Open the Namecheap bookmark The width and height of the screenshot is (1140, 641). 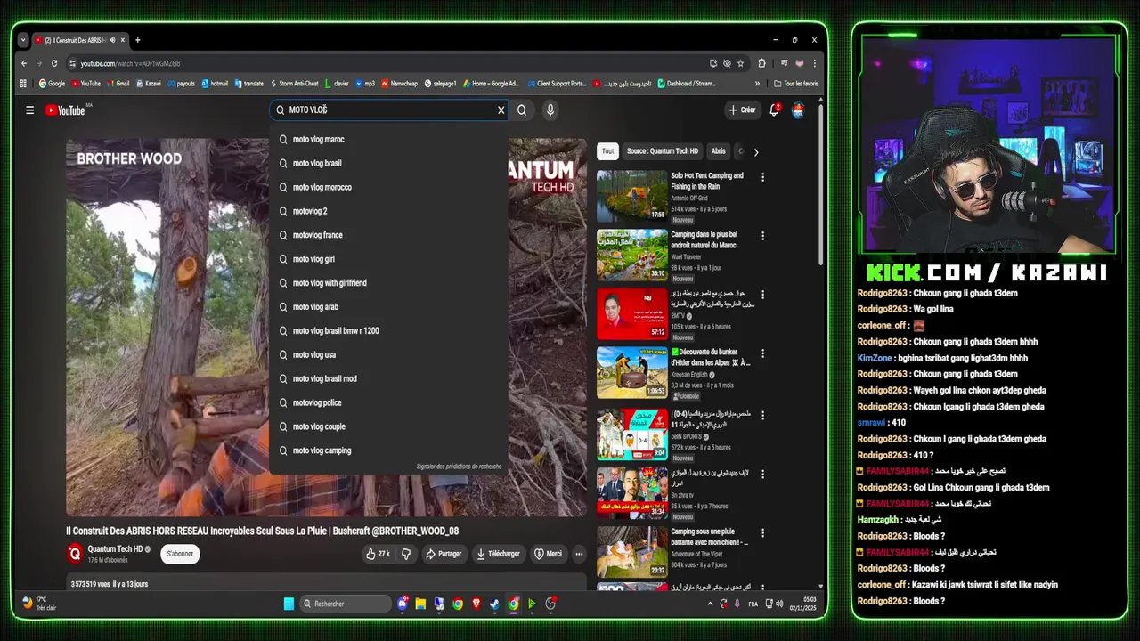400,84
